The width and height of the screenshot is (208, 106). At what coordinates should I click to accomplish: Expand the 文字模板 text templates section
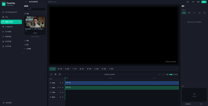pyautogui.click(x=35, y=49)
